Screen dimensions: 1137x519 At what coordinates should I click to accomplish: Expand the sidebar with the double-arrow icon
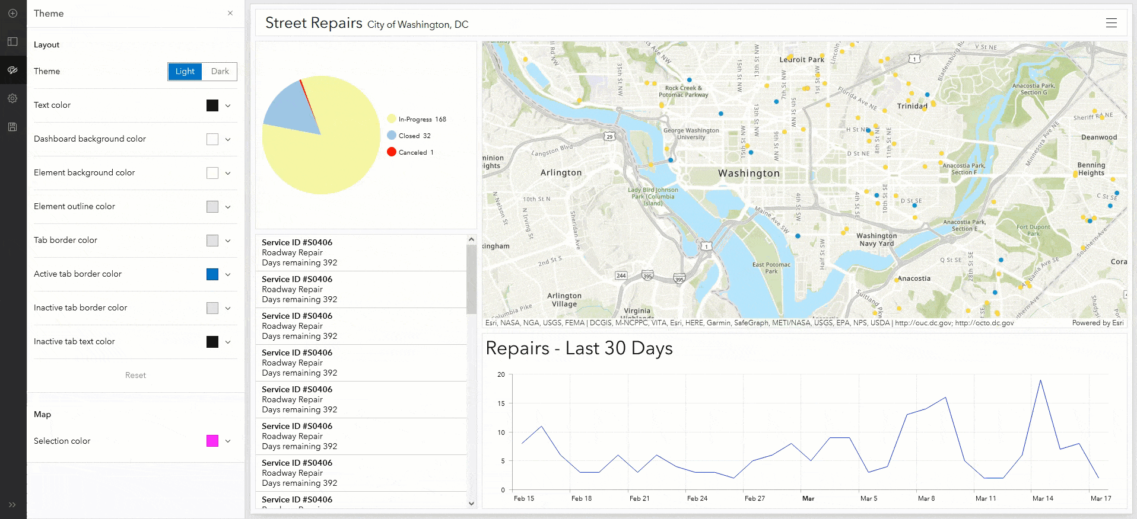12,505
